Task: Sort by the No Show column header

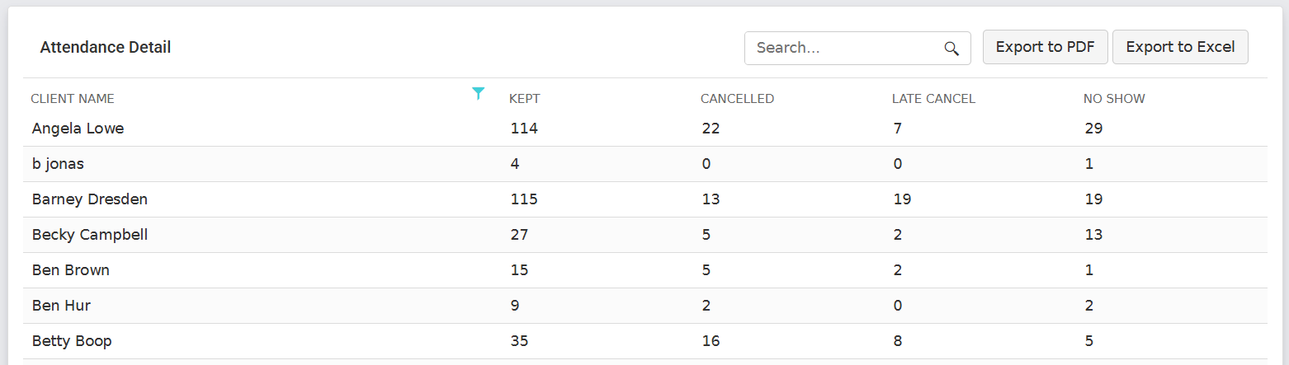Action: coord(1114,99)
